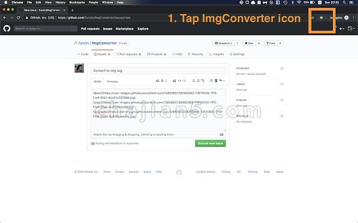Open the Insights tab

tap(216, 54)
